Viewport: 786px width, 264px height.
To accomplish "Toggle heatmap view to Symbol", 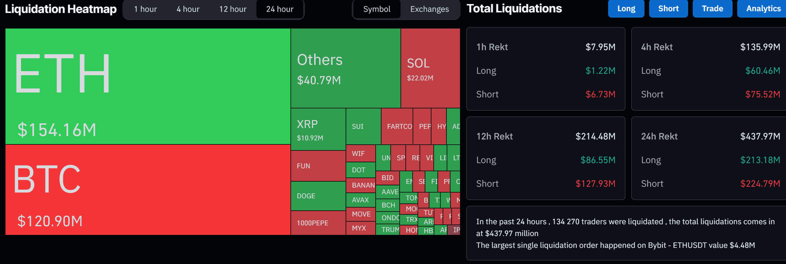I will coord(377,9).
